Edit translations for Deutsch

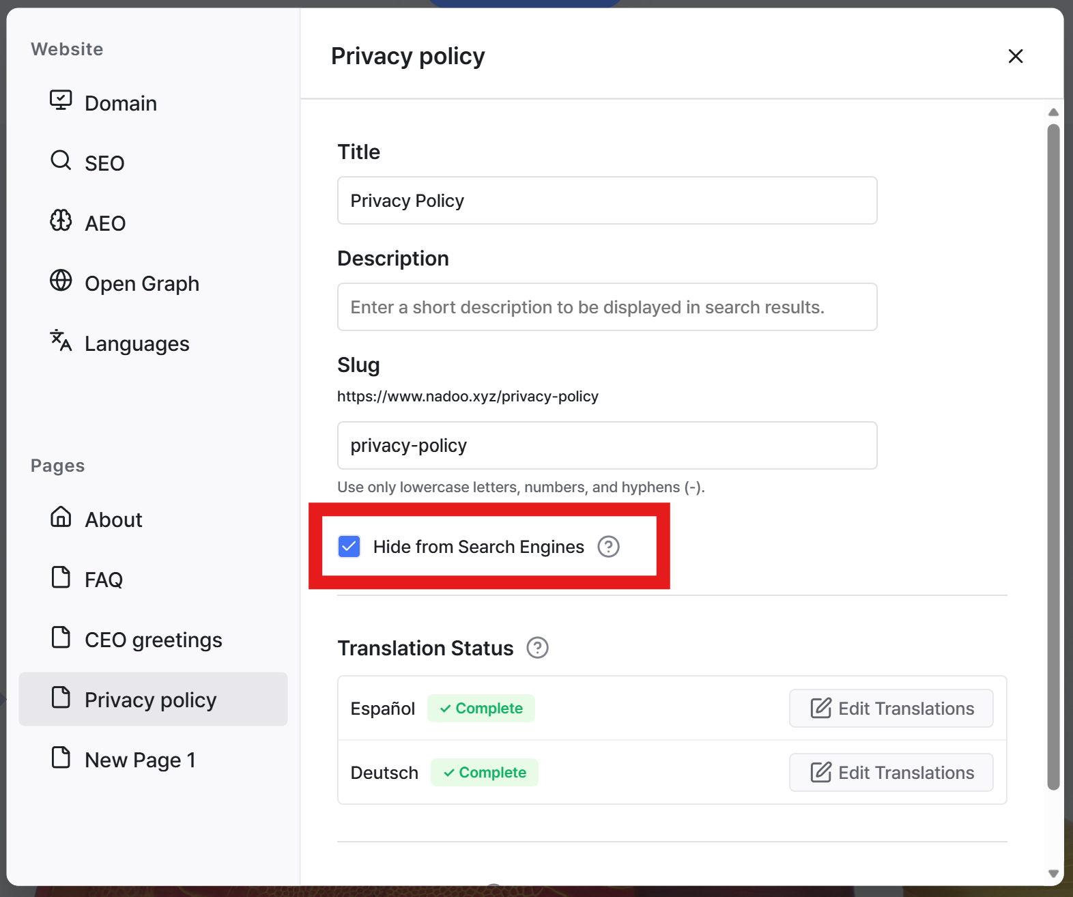click(x=891, y=773)
